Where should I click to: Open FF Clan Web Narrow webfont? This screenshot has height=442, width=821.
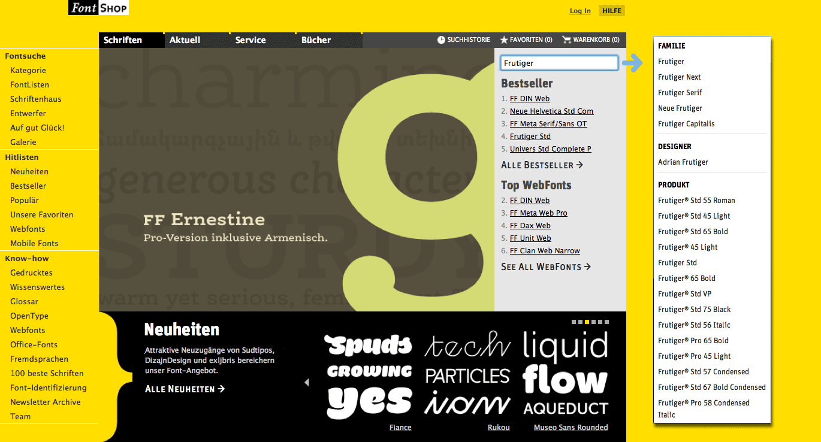[545, 251]
